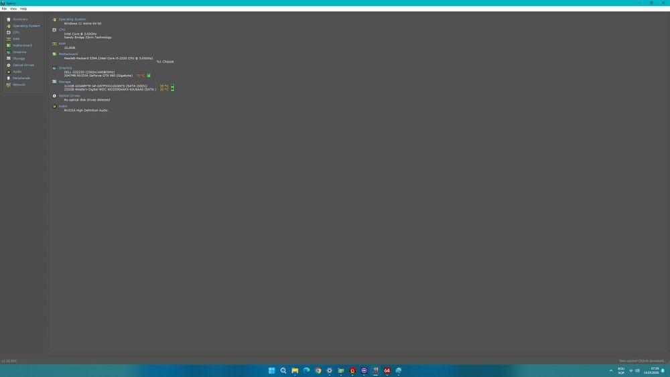
Task: Click the ROU language indicator in tray
Action: (621, 370)
